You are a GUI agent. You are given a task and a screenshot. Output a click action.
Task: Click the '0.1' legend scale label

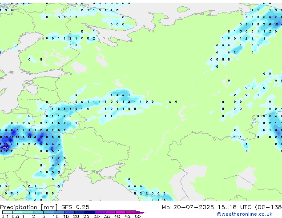point(5,216)
